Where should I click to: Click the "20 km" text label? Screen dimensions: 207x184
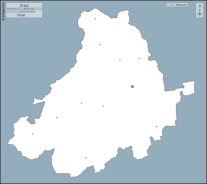point(24,6)
